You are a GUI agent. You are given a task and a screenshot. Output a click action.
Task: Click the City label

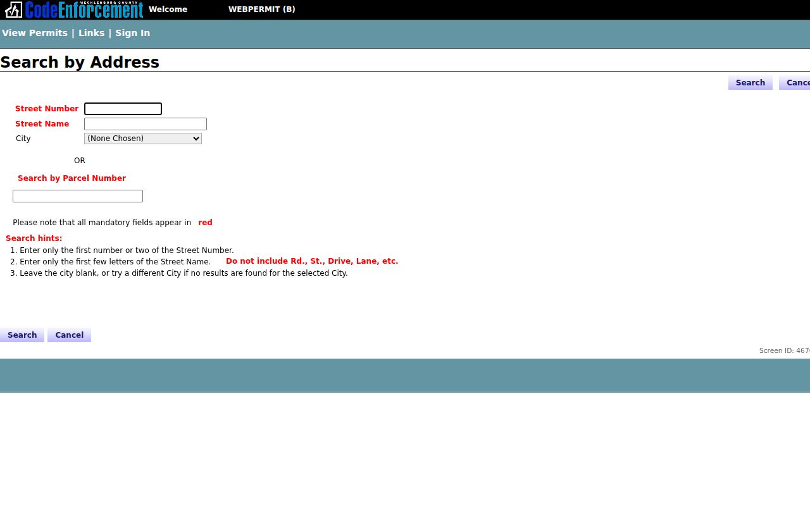23,139
